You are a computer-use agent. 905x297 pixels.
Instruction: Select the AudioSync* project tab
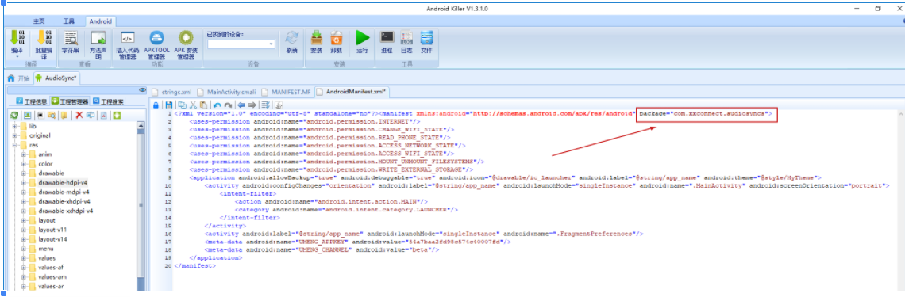click(56, 78)
